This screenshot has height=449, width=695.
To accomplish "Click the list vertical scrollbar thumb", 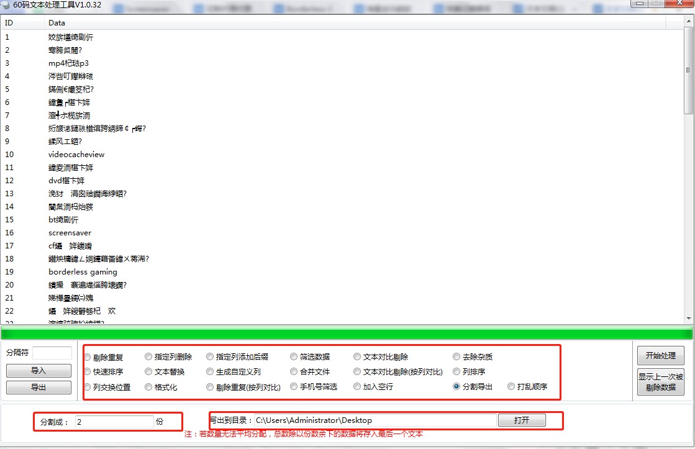I will 688,70.
